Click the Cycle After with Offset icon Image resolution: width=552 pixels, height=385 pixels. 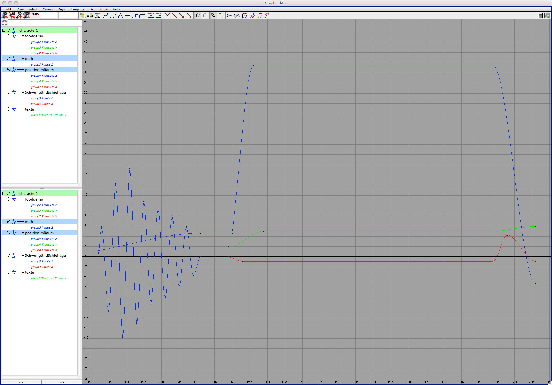coord(267,16)
